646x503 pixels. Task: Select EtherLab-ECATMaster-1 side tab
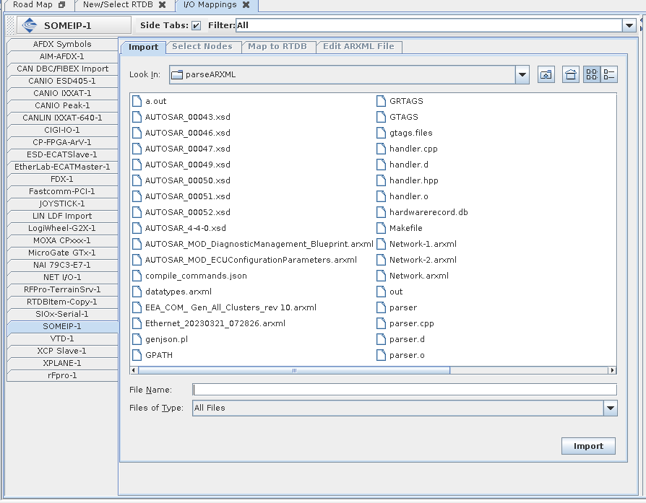(x=62, y=167)
